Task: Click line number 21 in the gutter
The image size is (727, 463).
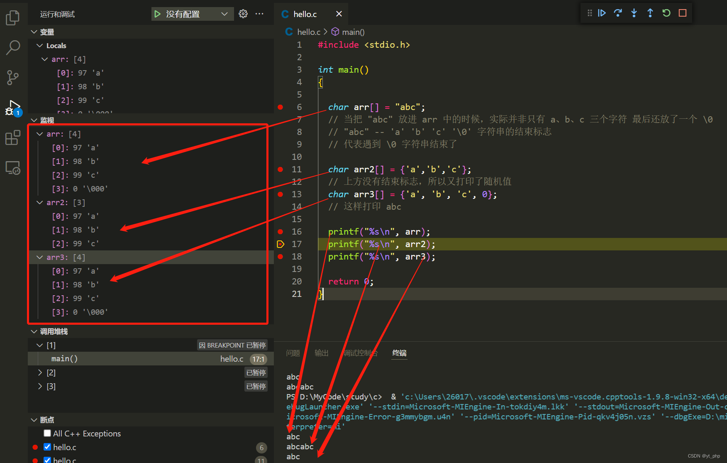Action: 297,294
